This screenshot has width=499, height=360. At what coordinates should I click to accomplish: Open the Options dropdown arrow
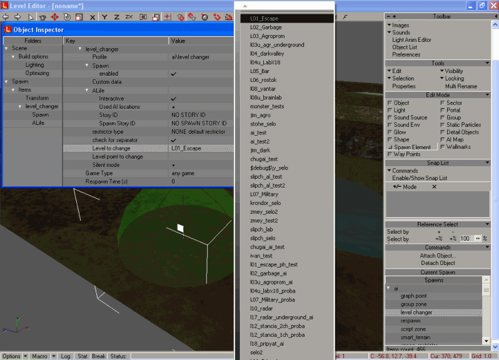pyautogui.click(x=25, y=356)
